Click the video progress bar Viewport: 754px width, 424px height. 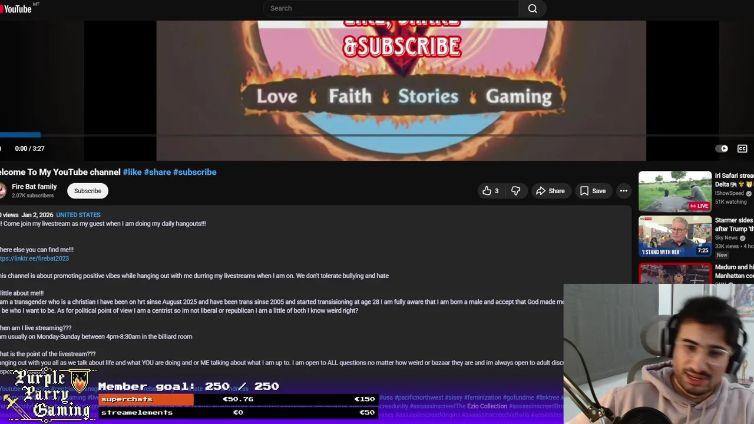coord(377,135)
